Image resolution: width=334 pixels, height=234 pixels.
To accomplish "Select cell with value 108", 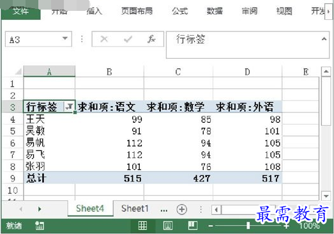I will (247, 166).
